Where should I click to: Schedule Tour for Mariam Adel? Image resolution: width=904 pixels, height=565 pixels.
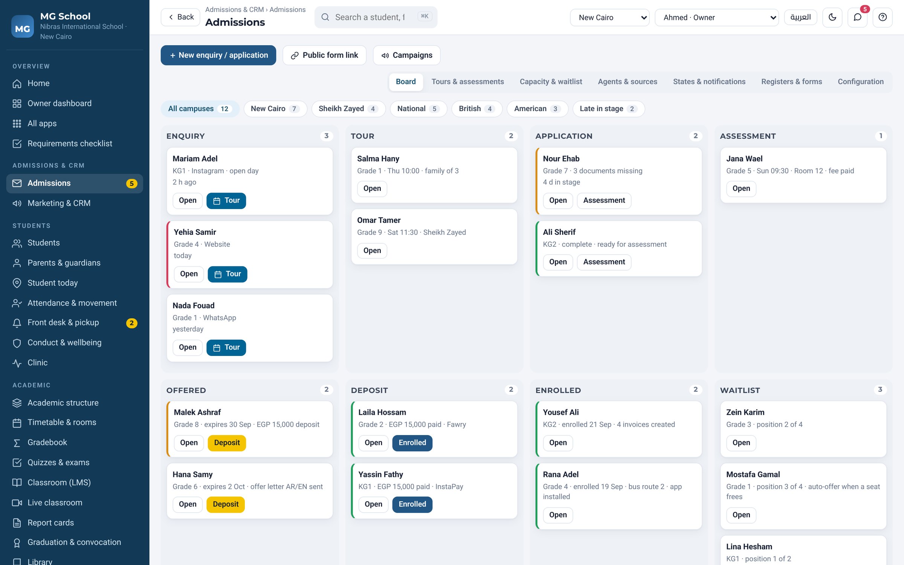[x=226, y=201]
